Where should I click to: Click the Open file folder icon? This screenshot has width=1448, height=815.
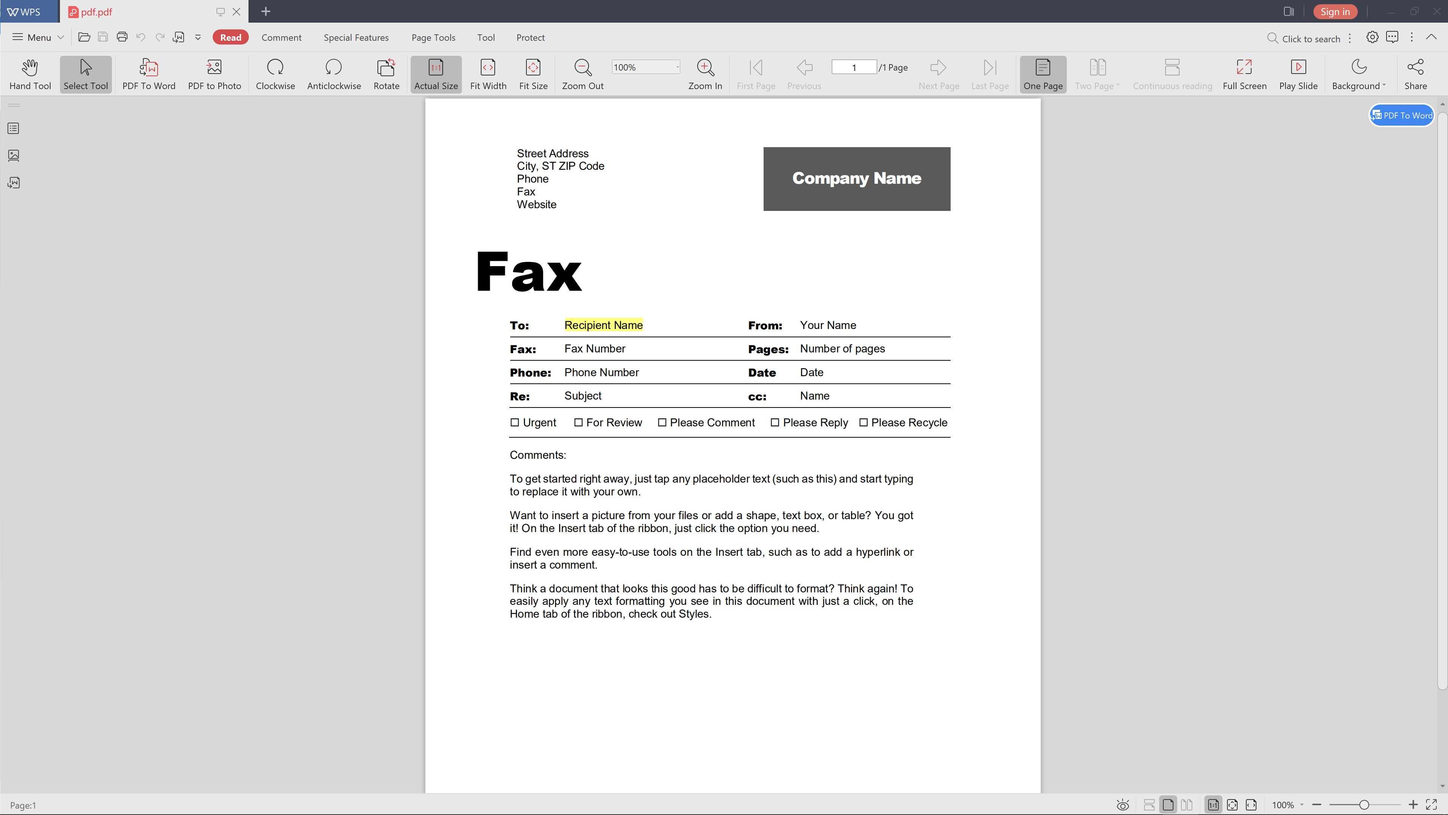(x=84, y=37)
